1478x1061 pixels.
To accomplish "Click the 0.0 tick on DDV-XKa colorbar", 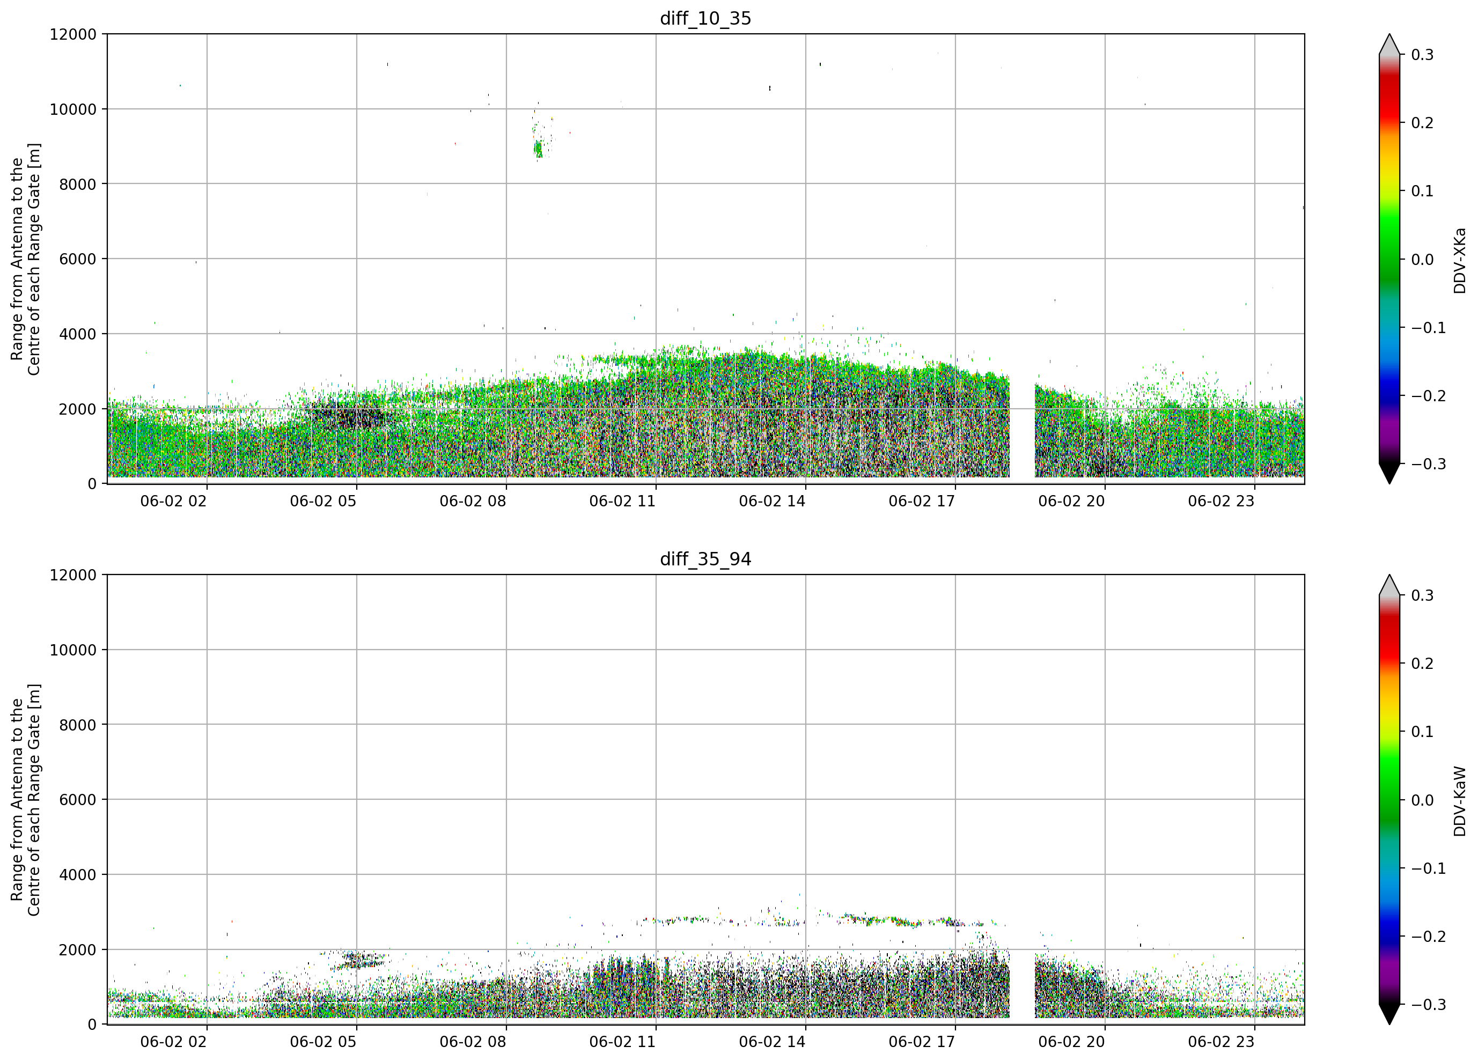I will [1423, 260].
